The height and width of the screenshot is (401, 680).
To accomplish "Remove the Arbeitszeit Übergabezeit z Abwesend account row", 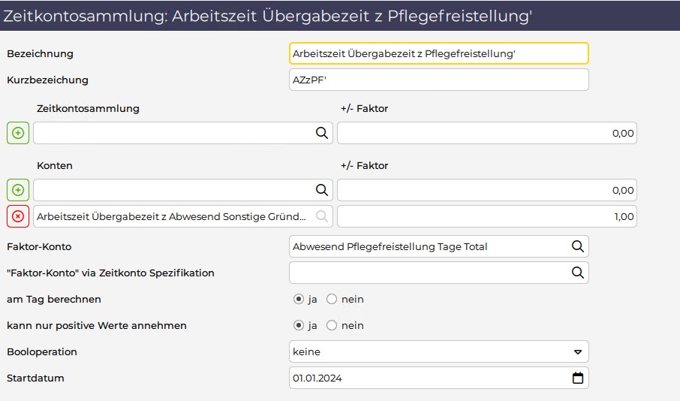I will (18, 216).
